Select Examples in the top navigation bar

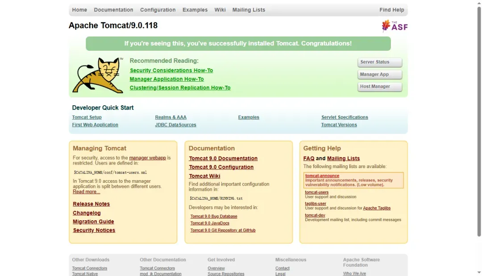(195, 10)
